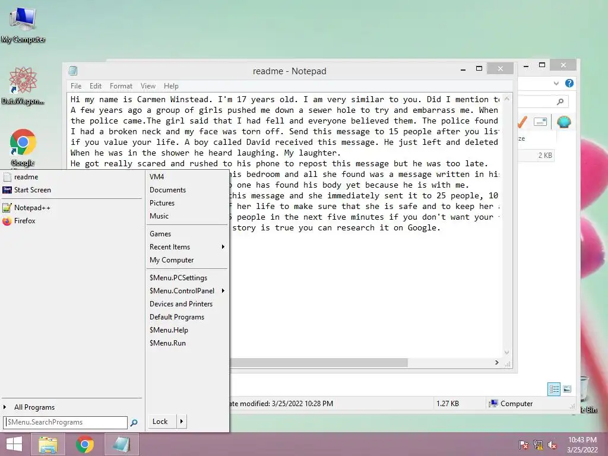The width and height of the screenshot is (608, 456).
Task: Click the 1.27 KB status text
Action: [x=448, y=404]
